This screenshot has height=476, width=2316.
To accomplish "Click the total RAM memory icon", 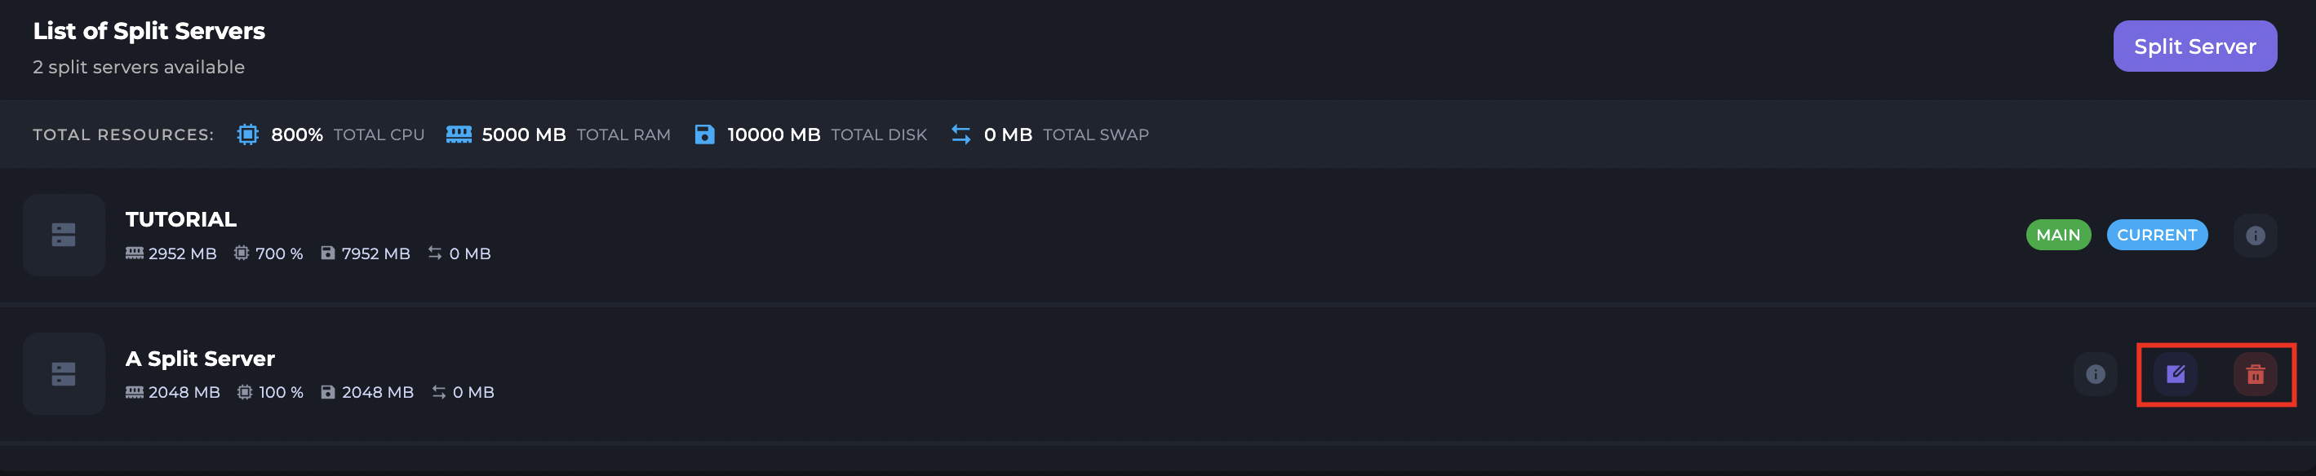I will click(x=459, y=134).
